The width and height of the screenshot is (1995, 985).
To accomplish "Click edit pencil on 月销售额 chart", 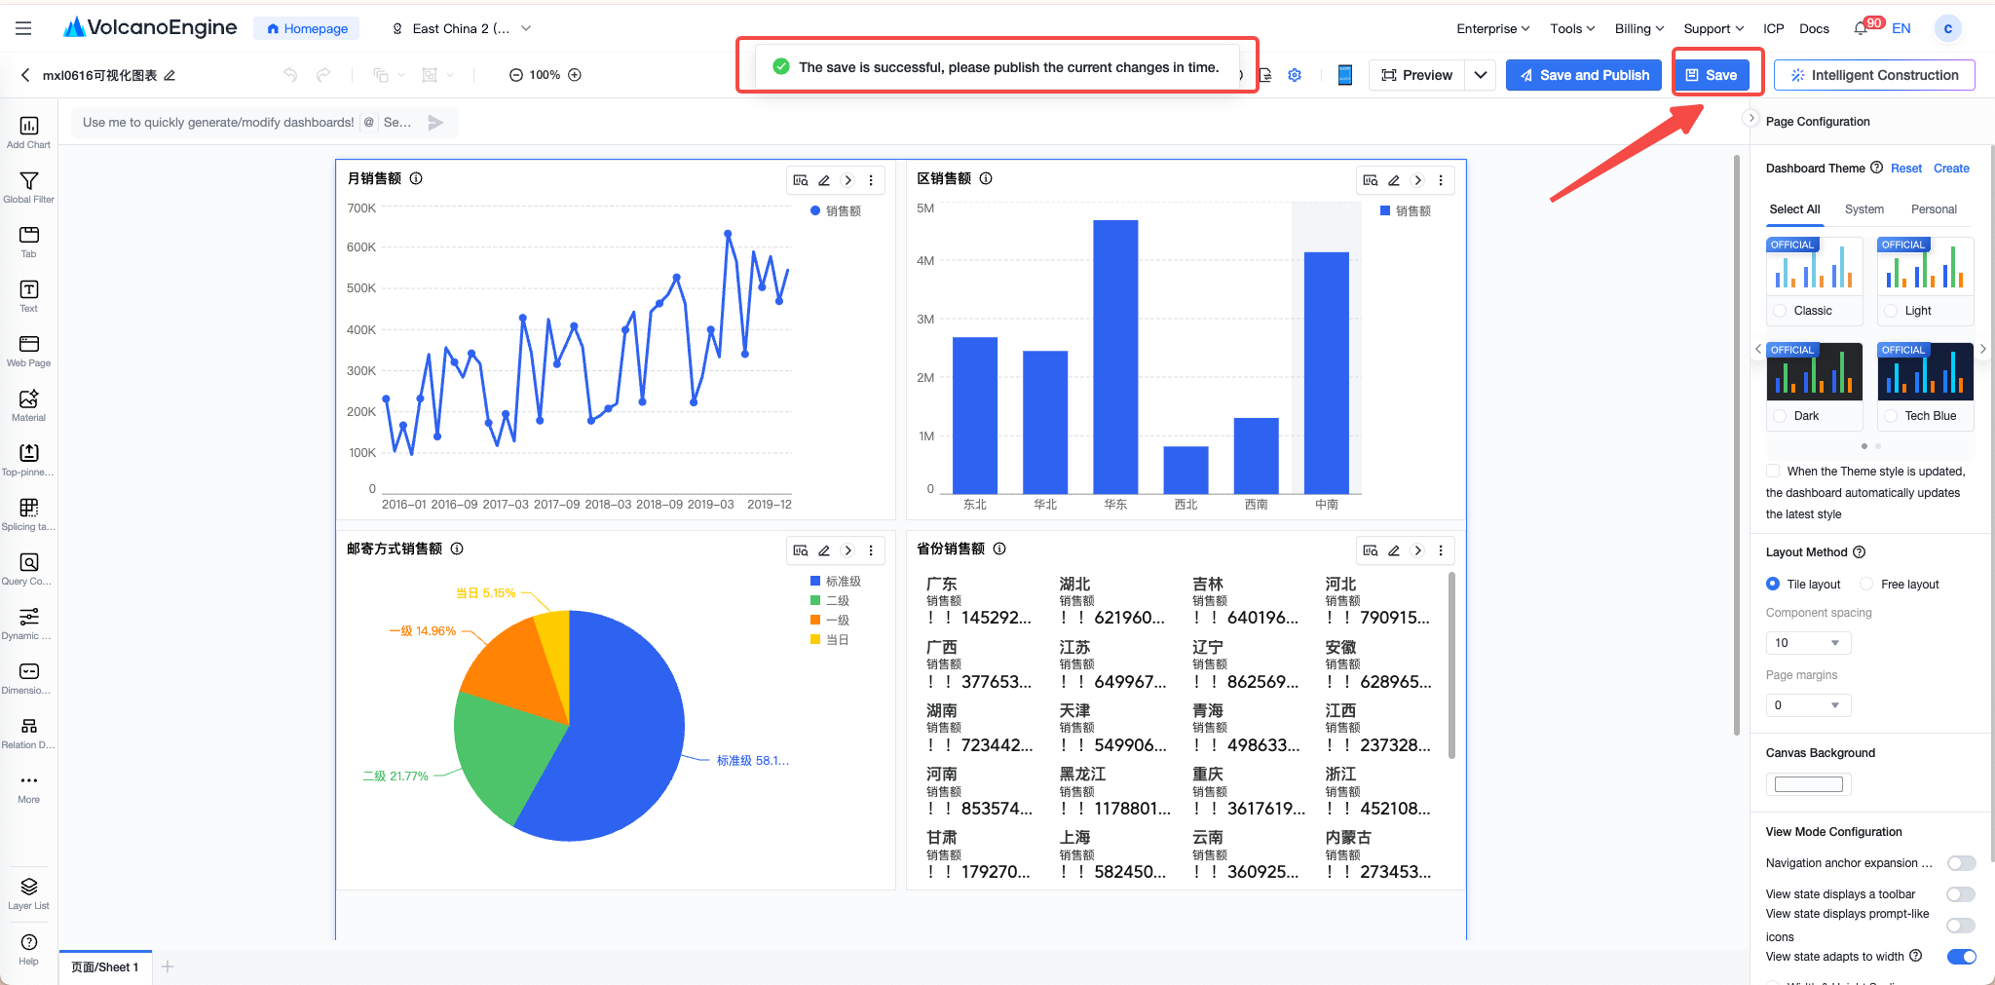I will tap(824, 180).
